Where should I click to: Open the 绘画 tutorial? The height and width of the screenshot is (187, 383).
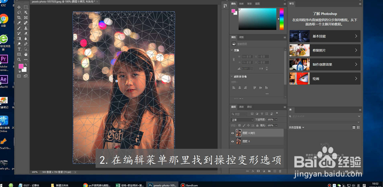tap(325, 78)
